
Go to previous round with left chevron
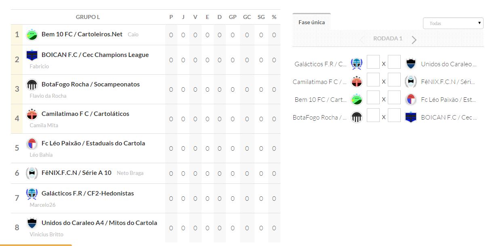[362, 40]
